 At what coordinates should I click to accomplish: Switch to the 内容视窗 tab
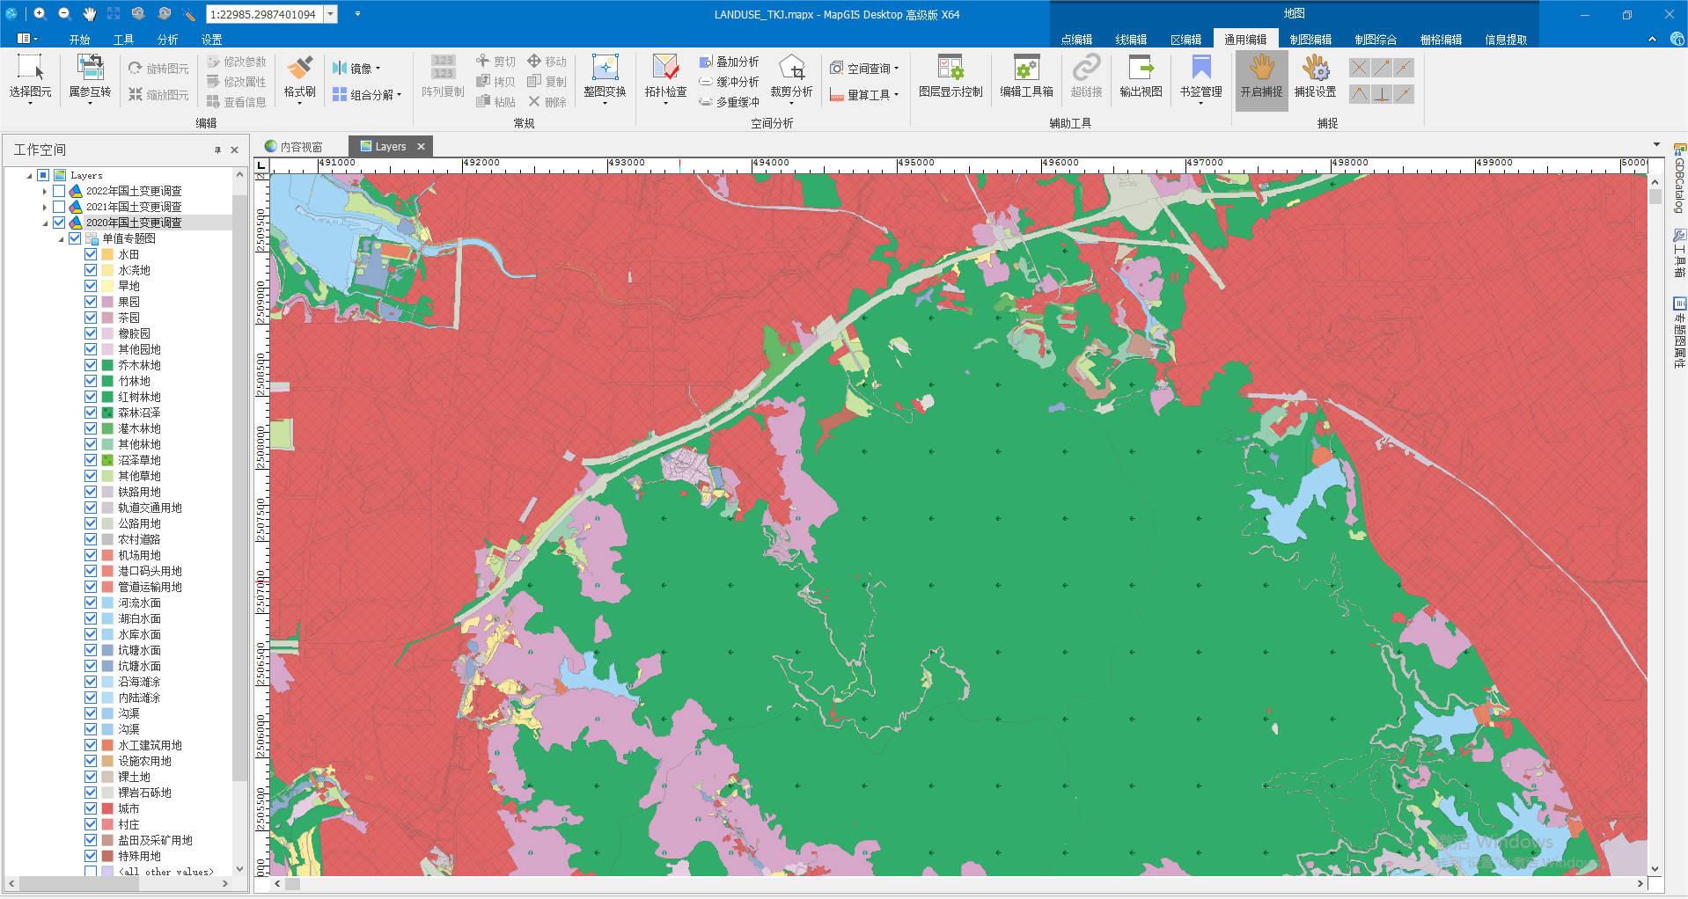pyautogui.click(x=294, y=147)
